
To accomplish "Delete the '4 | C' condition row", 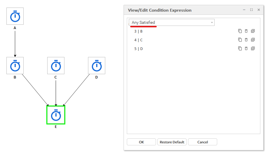I will click(246, 40).
